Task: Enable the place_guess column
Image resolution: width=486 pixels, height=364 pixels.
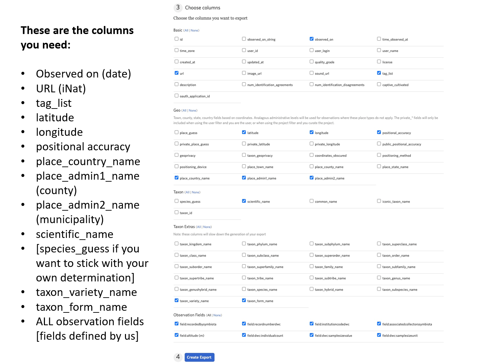Action: point(176,132)
